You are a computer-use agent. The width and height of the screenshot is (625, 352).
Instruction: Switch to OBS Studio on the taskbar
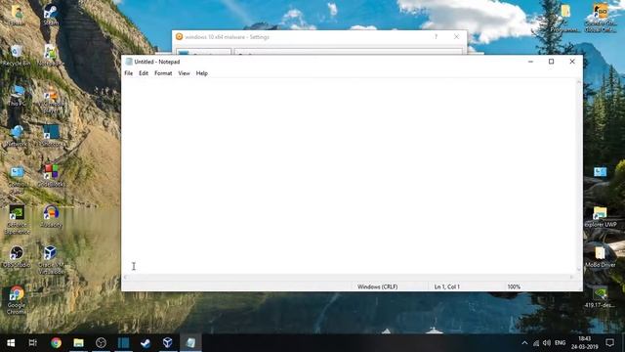[x=101, y=343]
